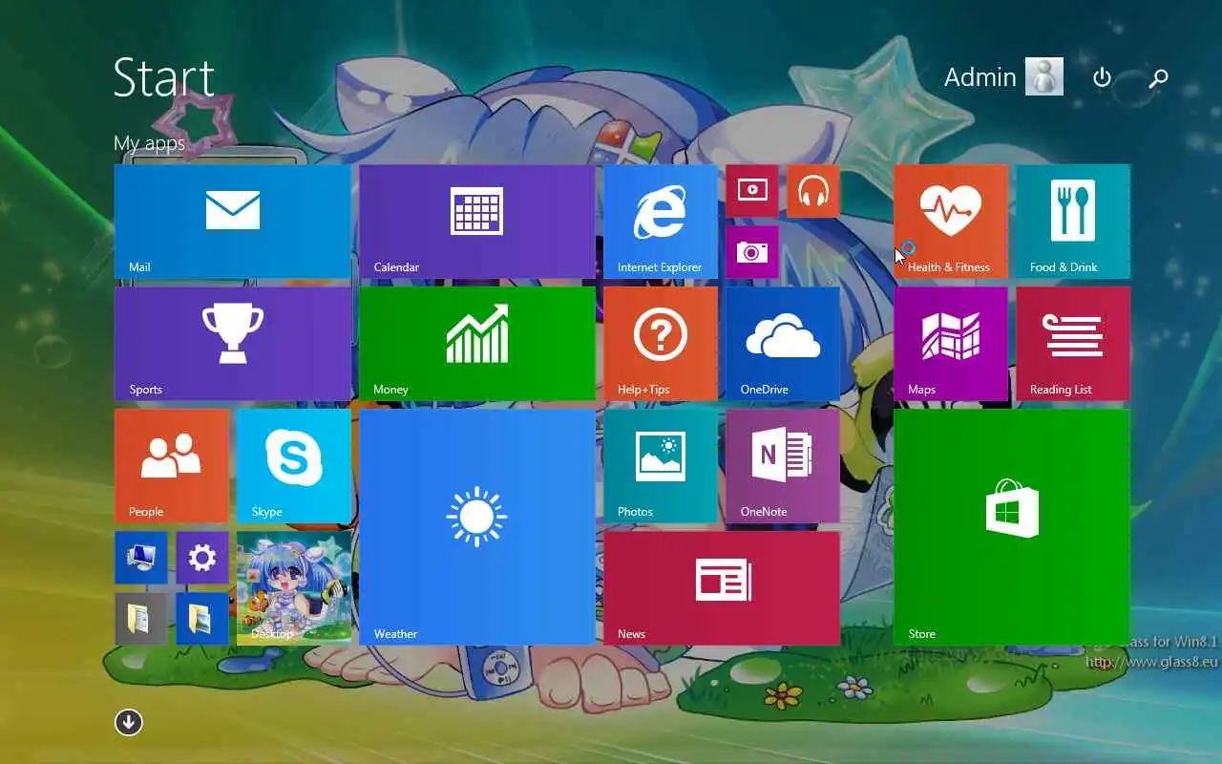
Task: Open the Photos tile
Action: point(661,466)
